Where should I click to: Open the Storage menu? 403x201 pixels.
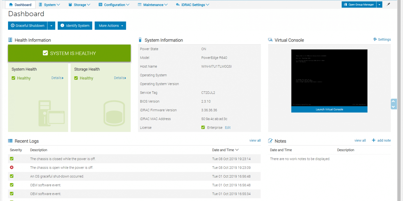click(79, 5)
